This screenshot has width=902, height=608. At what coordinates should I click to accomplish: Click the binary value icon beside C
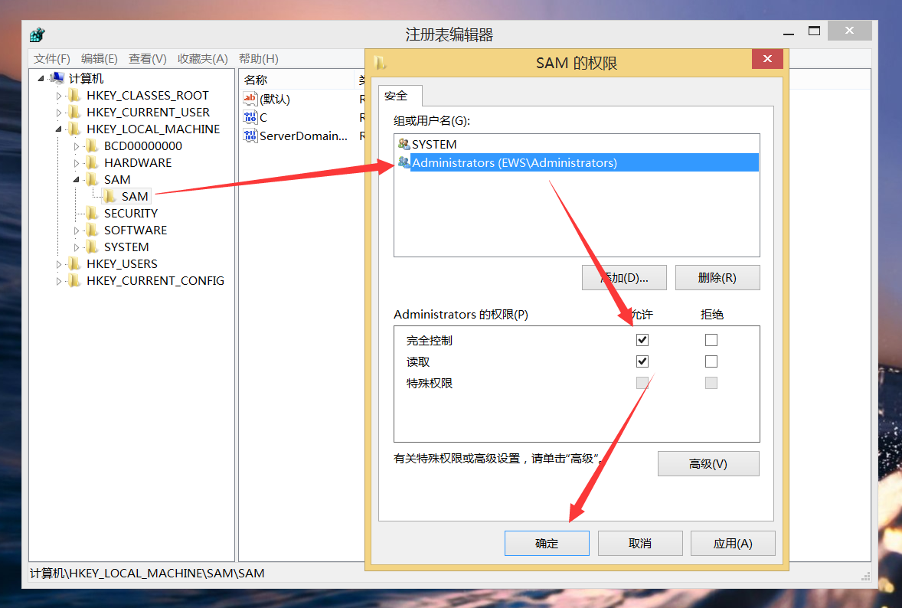pos(250,117)
